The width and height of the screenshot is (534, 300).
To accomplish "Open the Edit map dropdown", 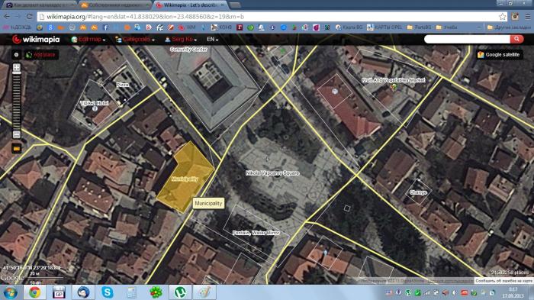I will tap(88, 40).
